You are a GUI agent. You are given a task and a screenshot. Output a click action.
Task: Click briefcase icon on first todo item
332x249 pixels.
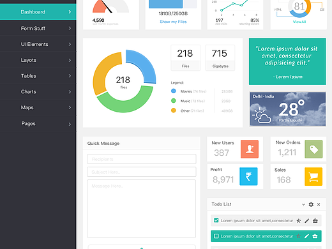(x=315, y=221)
